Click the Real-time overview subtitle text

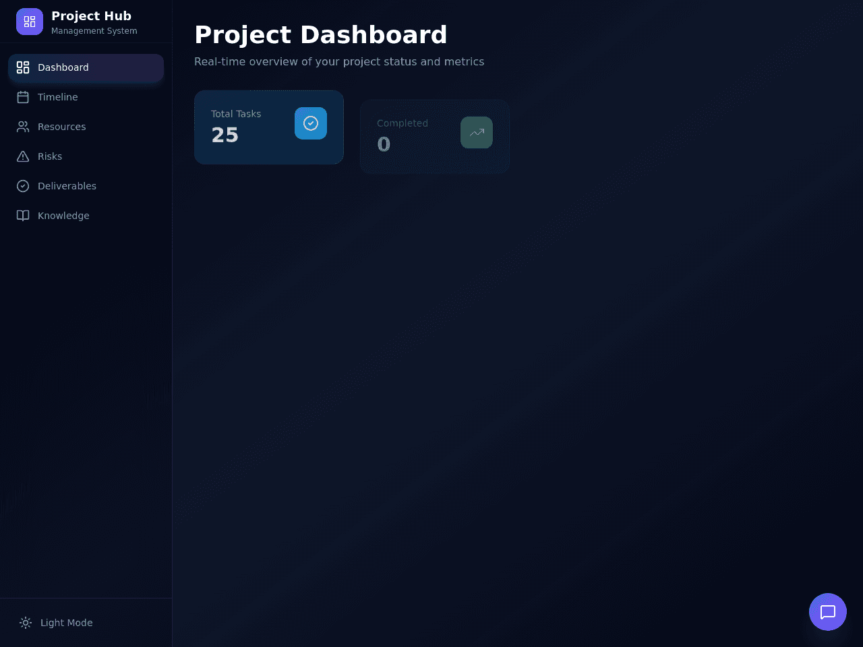pos(339,62)
